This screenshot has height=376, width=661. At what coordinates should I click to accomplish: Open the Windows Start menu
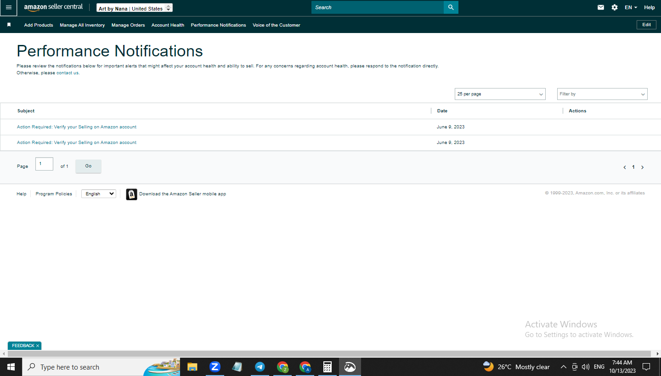(x=11, y=367)
